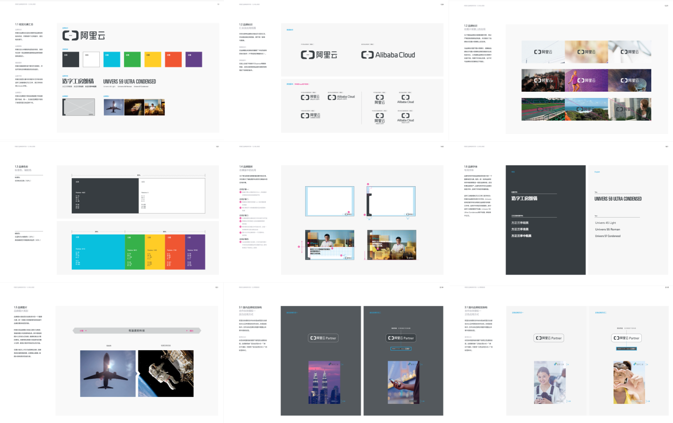Open the hand-holding-phone poster on the dark panel
Viewport: 673px width, 423px height.
point(404,383)
